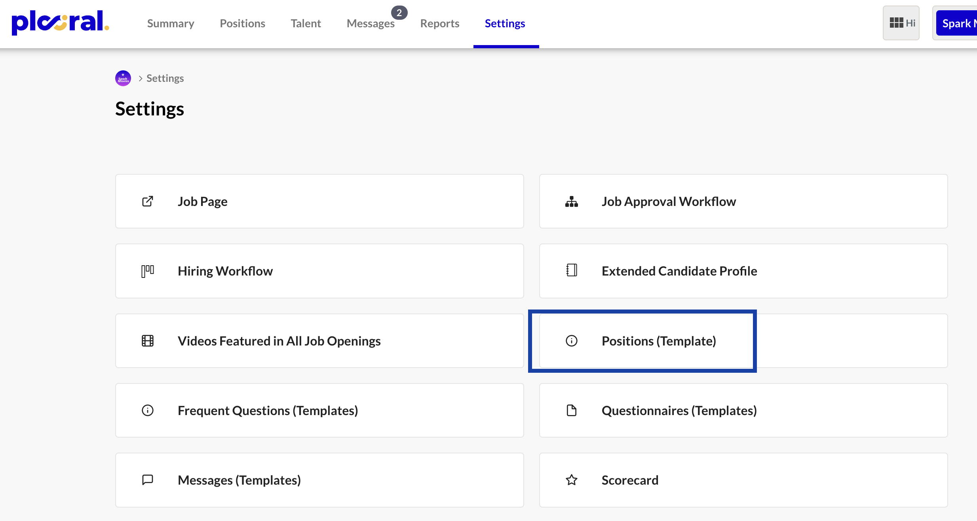This screenshot has width=977, height=521.
Task: Click the Spark Movies avatar in breadcrumb
Action: coord(123,78)
